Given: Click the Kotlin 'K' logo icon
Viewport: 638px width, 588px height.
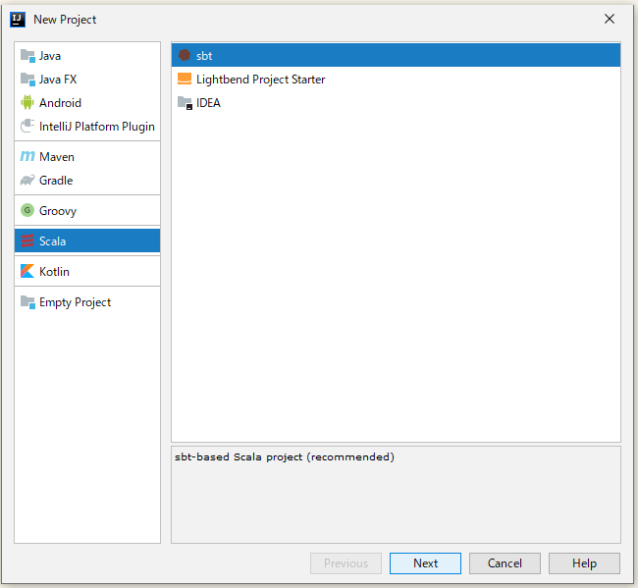Looking at the screenshot, I should coord(27,271).
